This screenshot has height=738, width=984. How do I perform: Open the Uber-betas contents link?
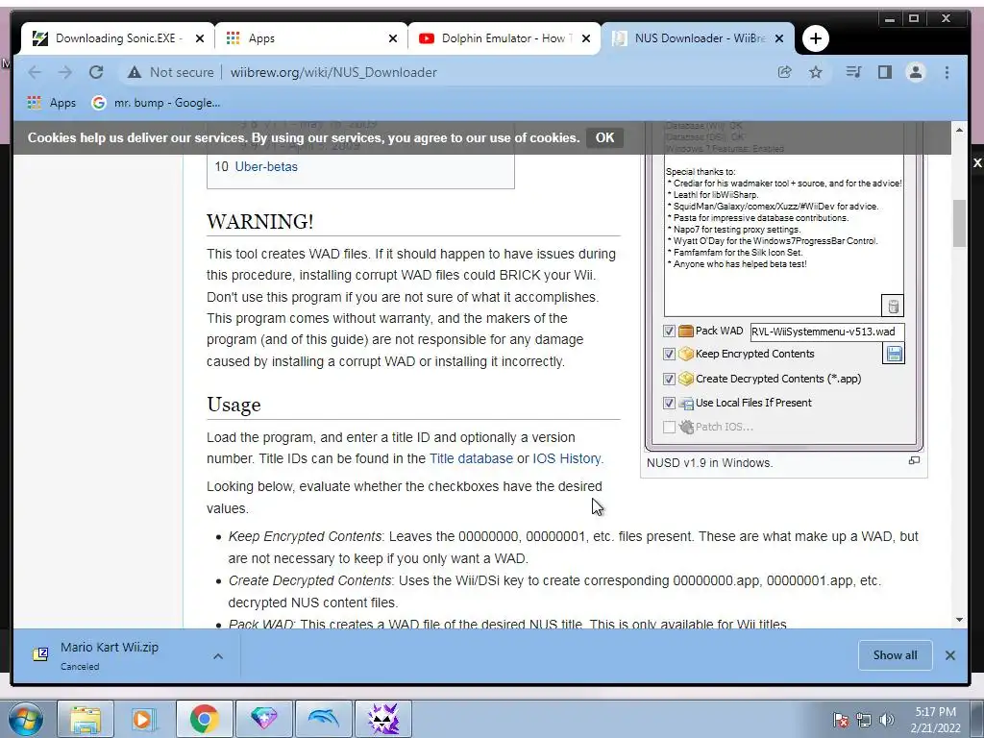click(266, 167)
